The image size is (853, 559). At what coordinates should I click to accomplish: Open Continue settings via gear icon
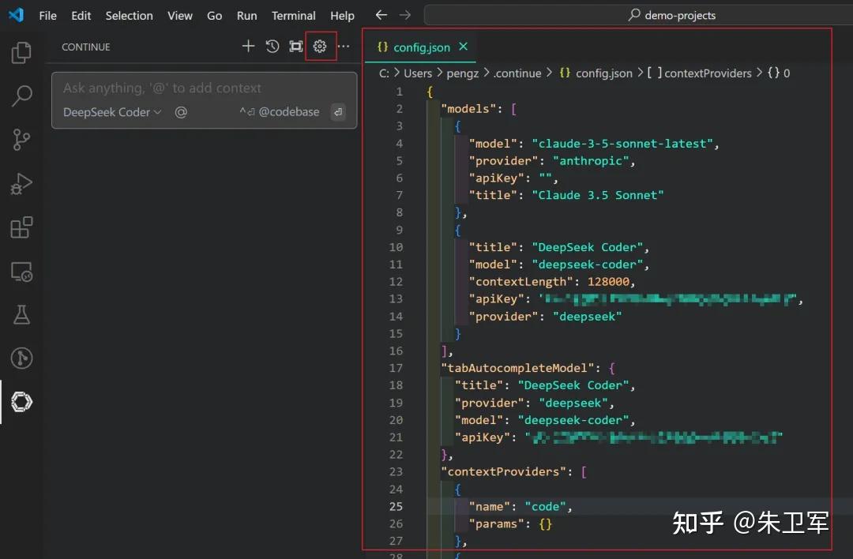click(x=321, y=47)
